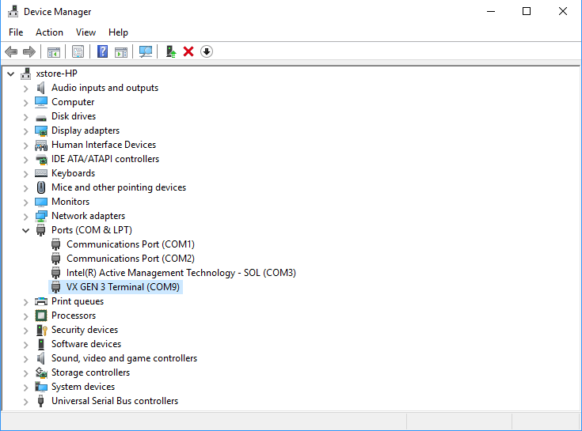Click the Help toolbar icon
Image resolution: width=582 pixels, height=431 pixels.
coord(102,51)
